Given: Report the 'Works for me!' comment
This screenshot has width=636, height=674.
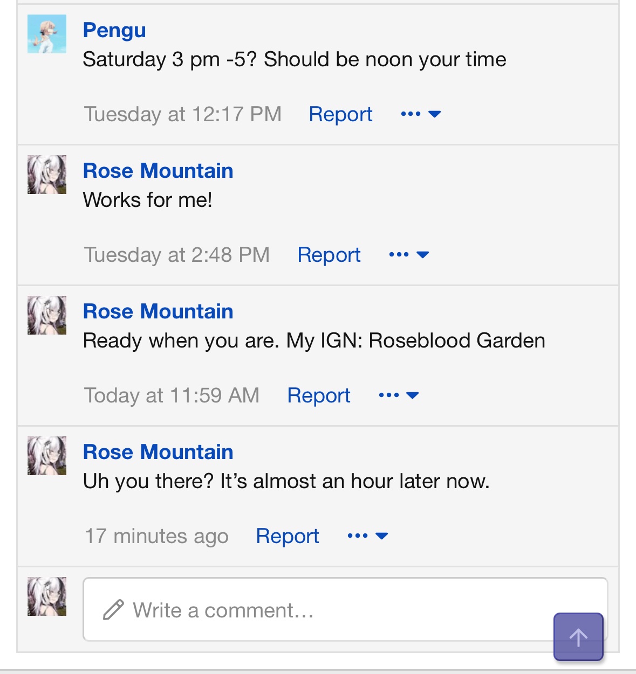Looking at the screenshot, I should [329, 255].
